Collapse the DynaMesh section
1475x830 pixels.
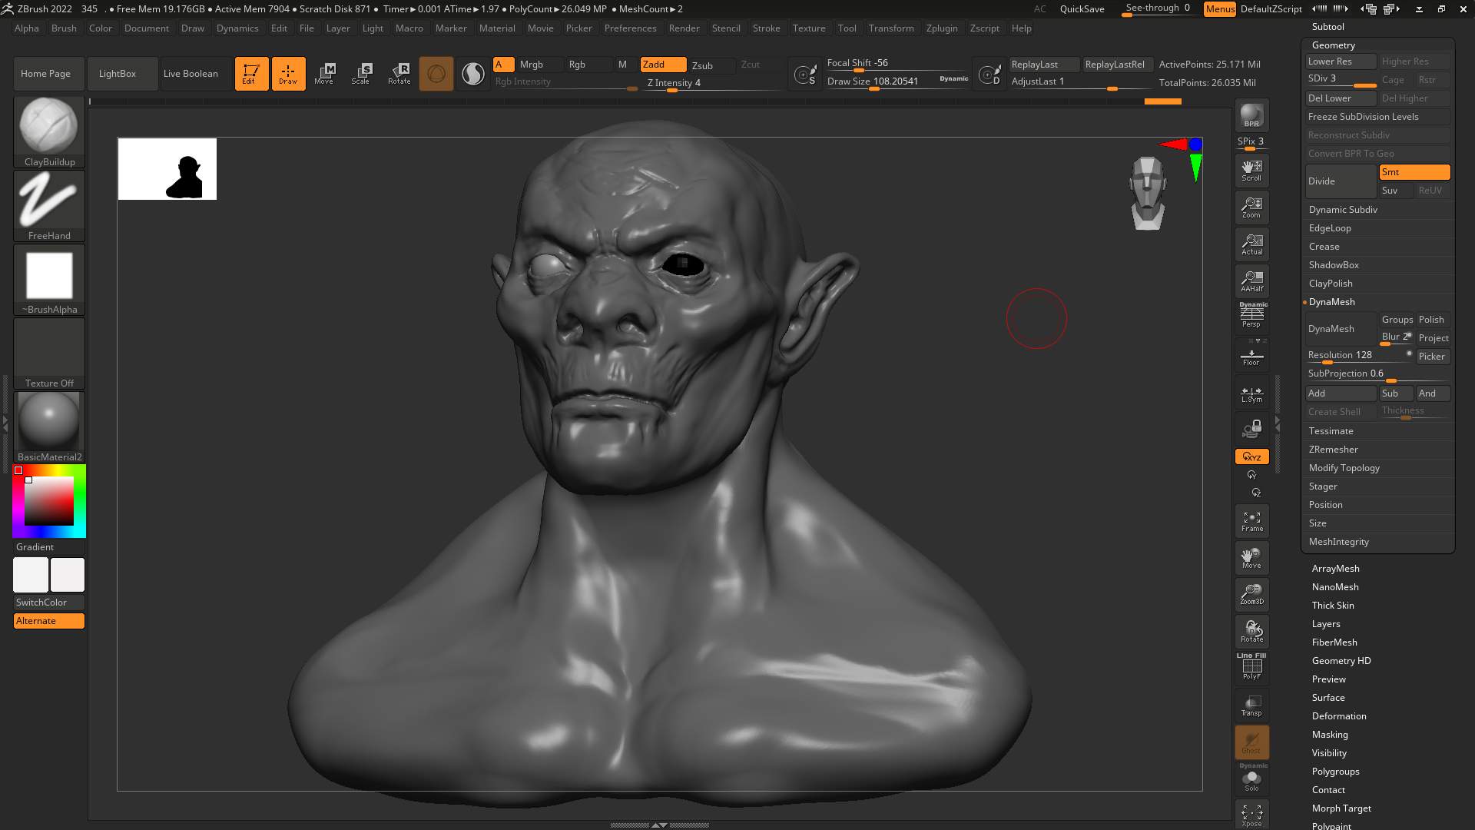(x=1332, y=302)
